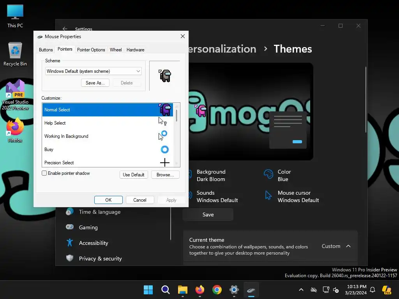Click the network display tray icon
Viewport: 399px width, 299px height.
(326, 290)
